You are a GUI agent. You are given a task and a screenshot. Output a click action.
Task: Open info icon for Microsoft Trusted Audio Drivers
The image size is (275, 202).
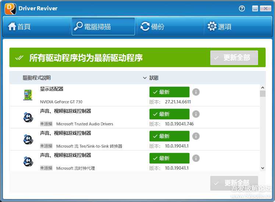click(196, 114)
